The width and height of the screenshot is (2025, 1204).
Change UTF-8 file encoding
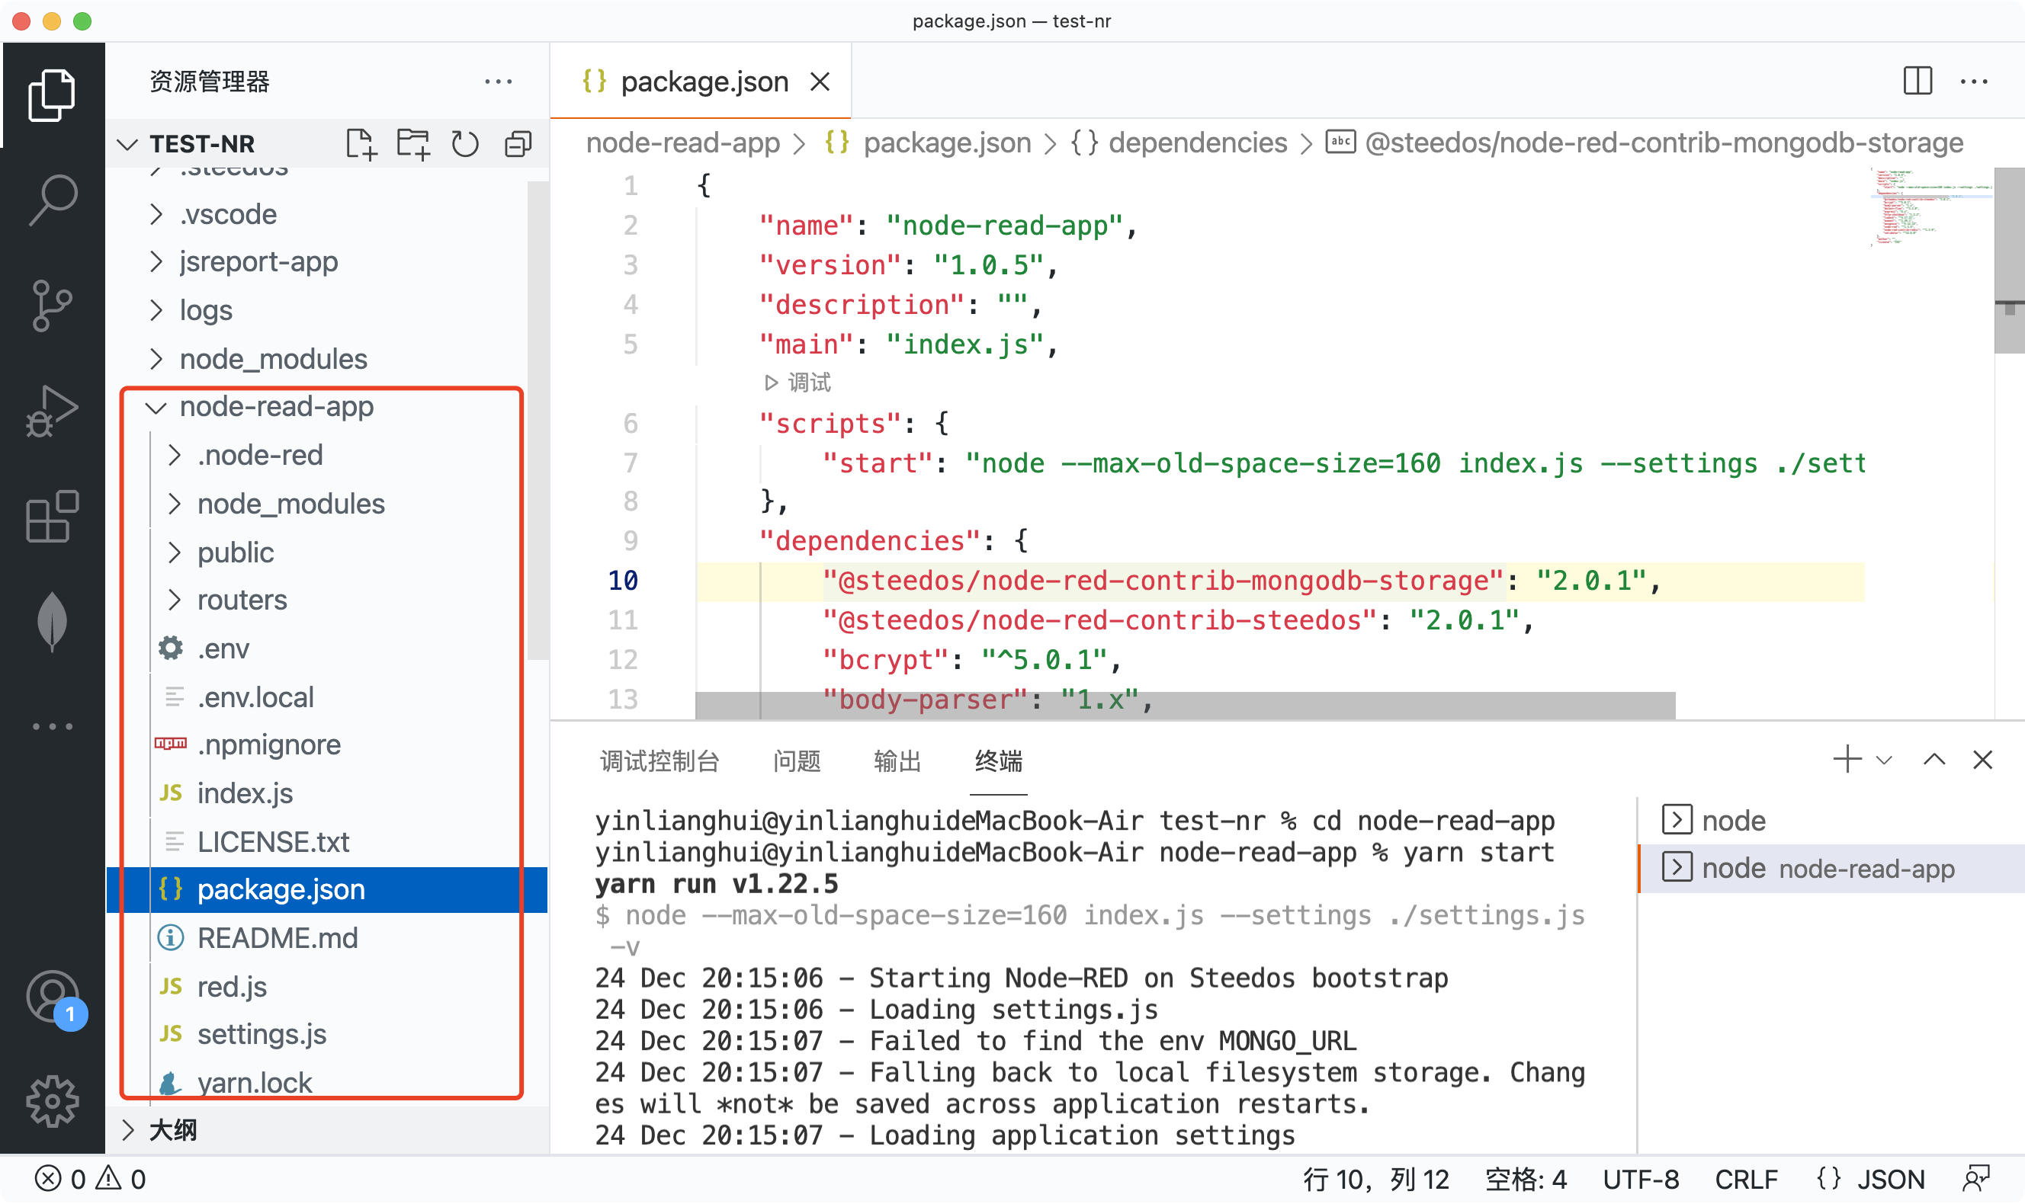coord(1640,1179)
